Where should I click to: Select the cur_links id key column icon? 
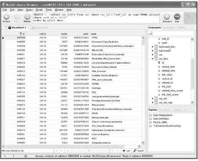(x=159, y=63)
